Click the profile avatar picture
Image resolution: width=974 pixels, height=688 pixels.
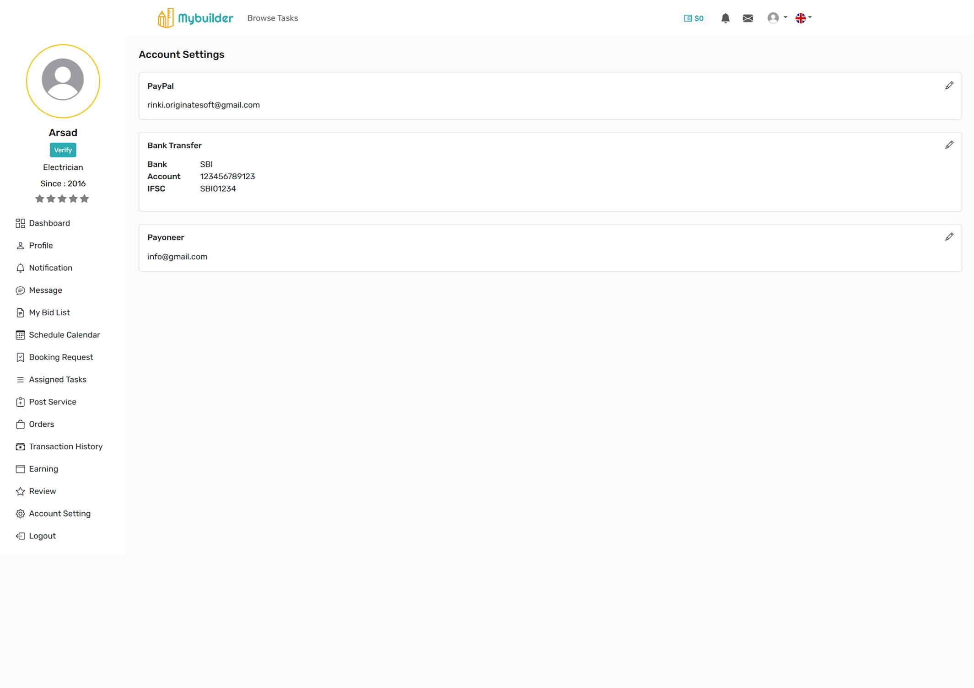click(x=63, y=81)
